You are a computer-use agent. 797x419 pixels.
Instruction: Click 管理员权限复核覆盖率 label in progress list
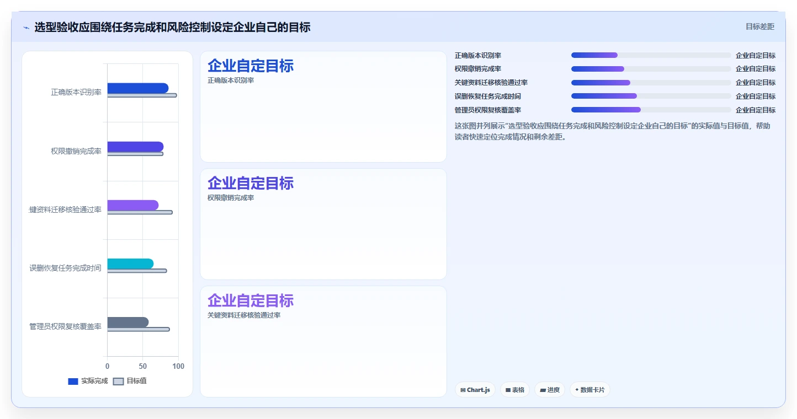click(488, 110)
